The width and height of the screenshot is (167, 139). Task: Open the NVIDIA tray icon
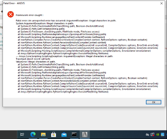[x=157, y=135]
